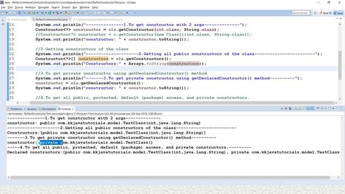Click the Open Perspective icon

point(315,13)
